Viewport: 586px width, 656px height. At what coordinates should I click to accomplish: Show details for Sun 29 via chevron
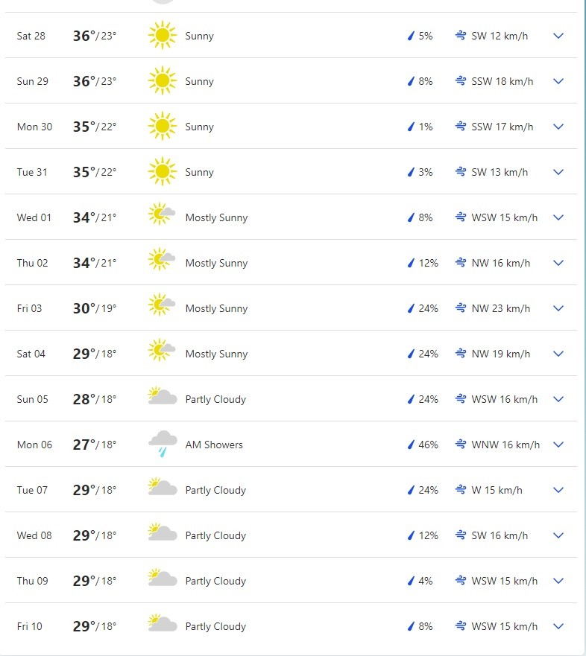558,81
